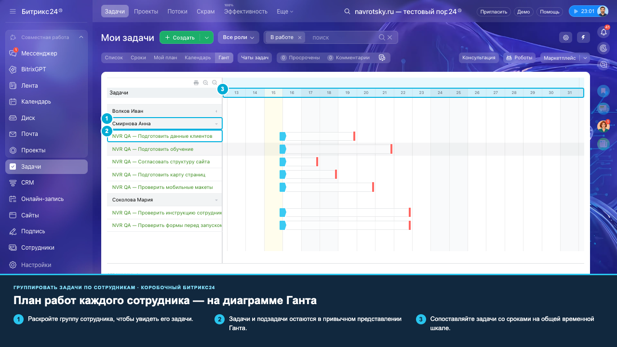617x347 pixels.
Task: Open the user profile avatar
Action: click(x=603, y=11)
